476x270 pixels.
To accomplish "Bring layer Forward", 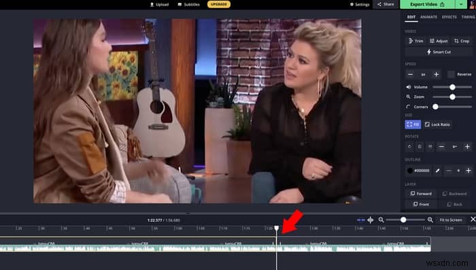I will pyautogui.click(x=421, y=194).
